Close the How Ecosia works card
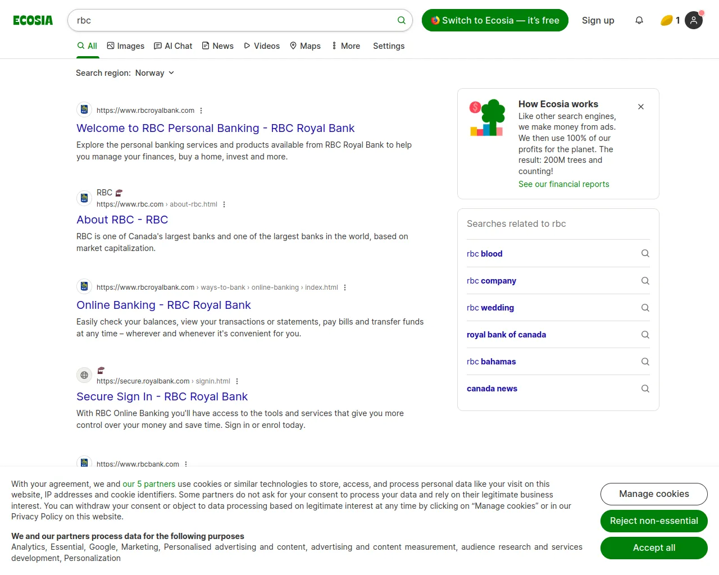Image resolution: width=719 pixels, height=575 pixels. (x=641, y=107)
